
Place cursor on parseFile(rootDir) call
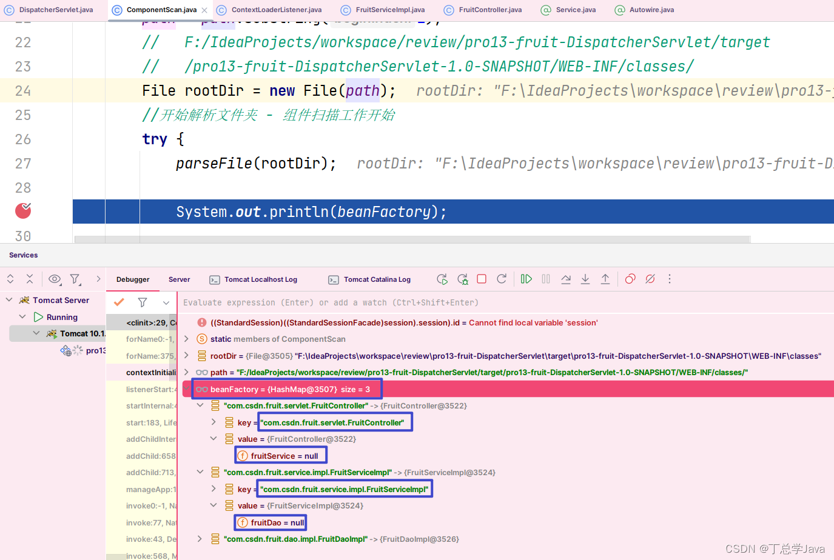point(256,163)
